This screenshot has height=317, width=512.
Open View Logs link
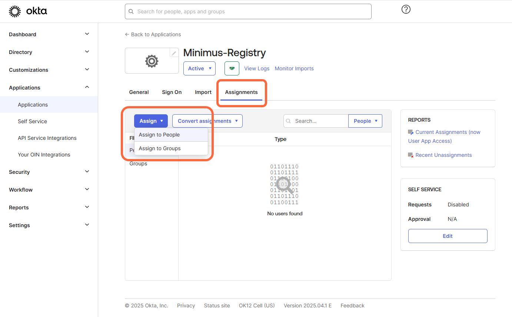click(256, 68)
